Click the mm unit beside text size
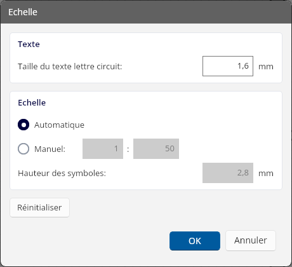This screenshot has width=292, height=267. [266, 67]
